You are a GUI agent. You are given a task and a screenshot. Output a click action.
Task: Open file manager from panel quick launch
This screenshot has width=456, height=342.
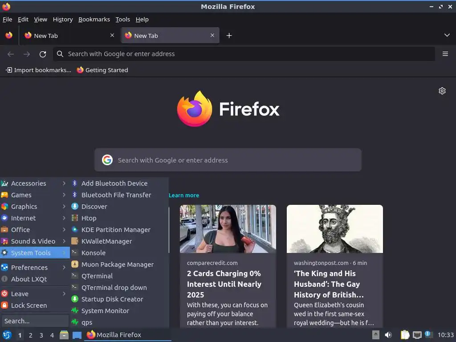click(x=64, y=335)
